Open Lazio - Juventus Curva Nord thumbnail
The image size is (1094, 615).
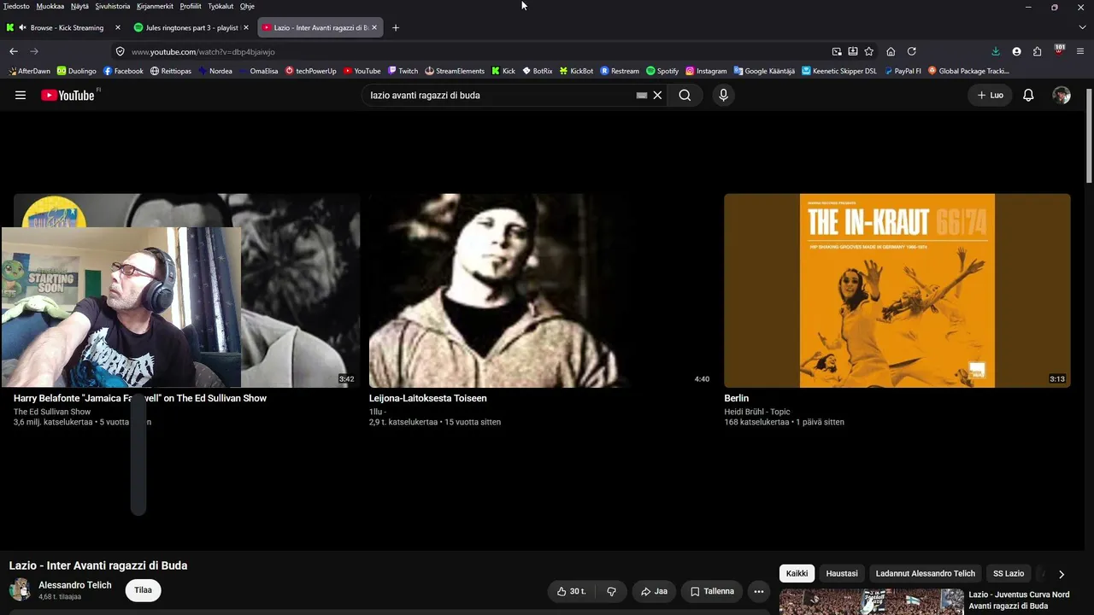click(871, 602)
